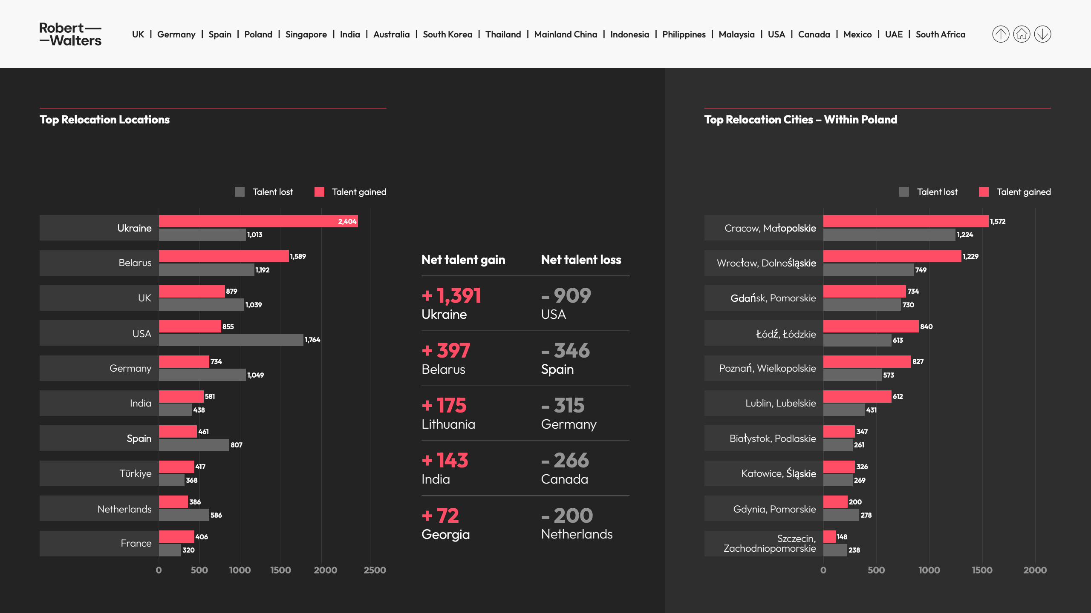This screenshot has height=613, width=1091.
Task: Click Talent lost label in Locations legend
Action: point(272,192)
